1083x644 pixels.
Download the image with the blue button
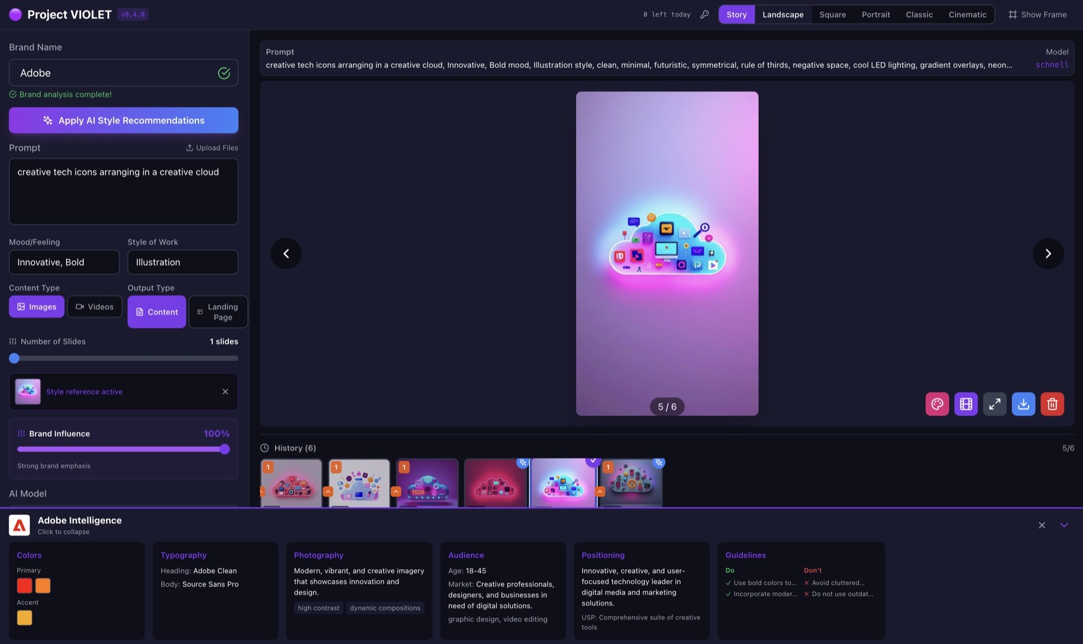(1023, 404)
